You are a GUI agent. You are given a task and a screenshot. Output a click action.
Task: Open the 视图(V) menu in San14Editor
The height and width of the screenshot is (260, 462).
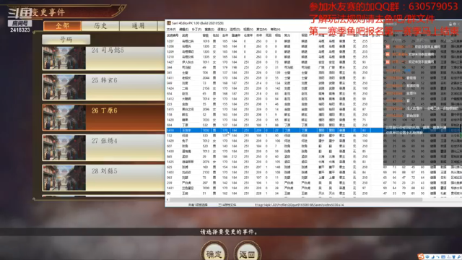click(x=248, y=30)
